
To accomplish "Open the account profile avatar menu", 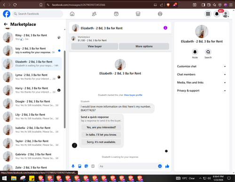I will [x=226, y=14].
